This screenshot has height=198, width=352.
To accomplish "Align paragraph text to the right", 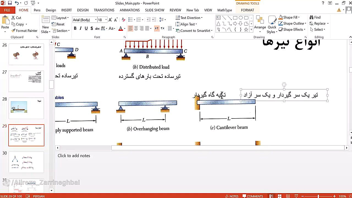I will click(x=141, y=28).
